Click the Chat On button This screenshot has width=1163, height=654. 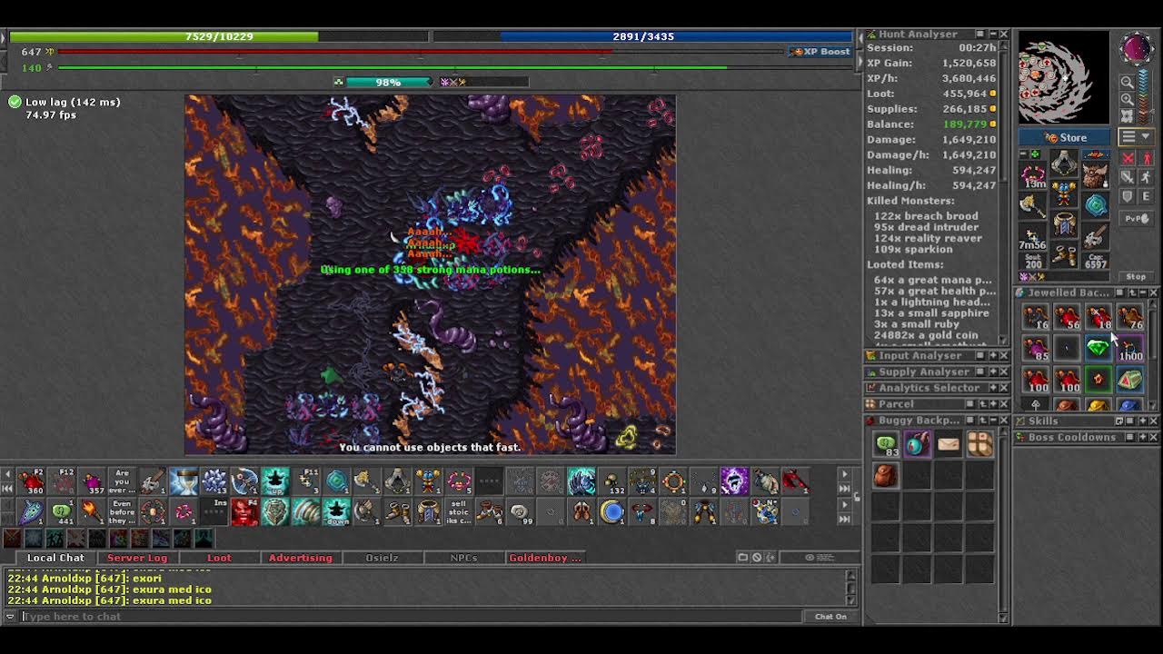(830, 616)
